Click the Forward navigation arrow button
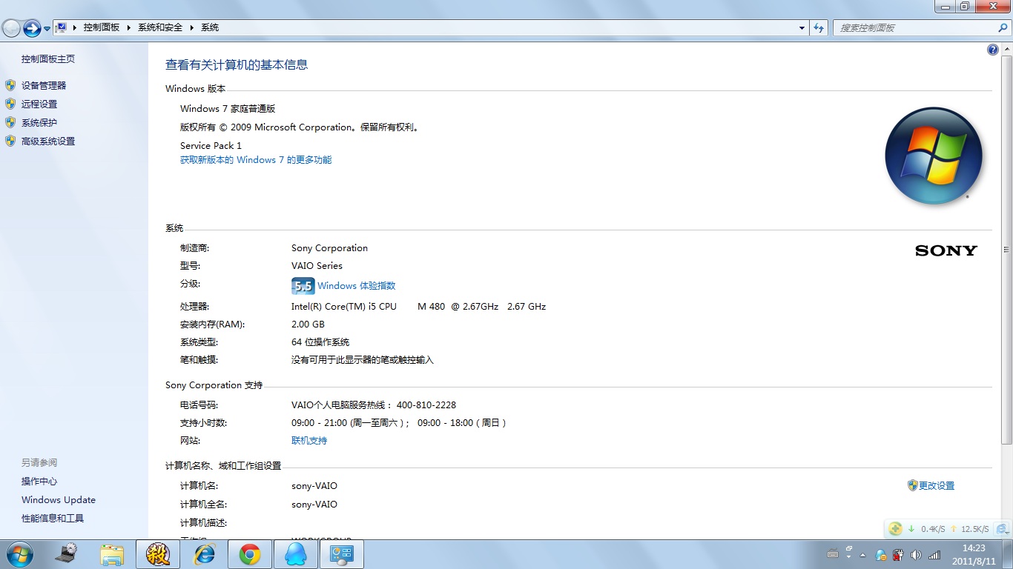1013x569 pixels. [32, 28]
